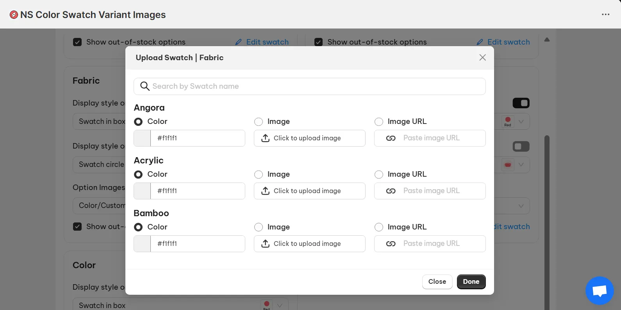Click red circle swatch preview thumbnail
The height and width of the screenshot is (310, 621).
coord(508,165)
